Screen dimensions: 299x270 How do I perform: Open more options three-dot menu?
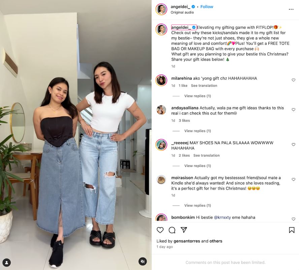pos(291,9)
